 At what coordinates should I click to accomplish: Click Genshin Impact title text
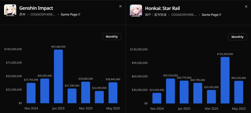[36, 8]
